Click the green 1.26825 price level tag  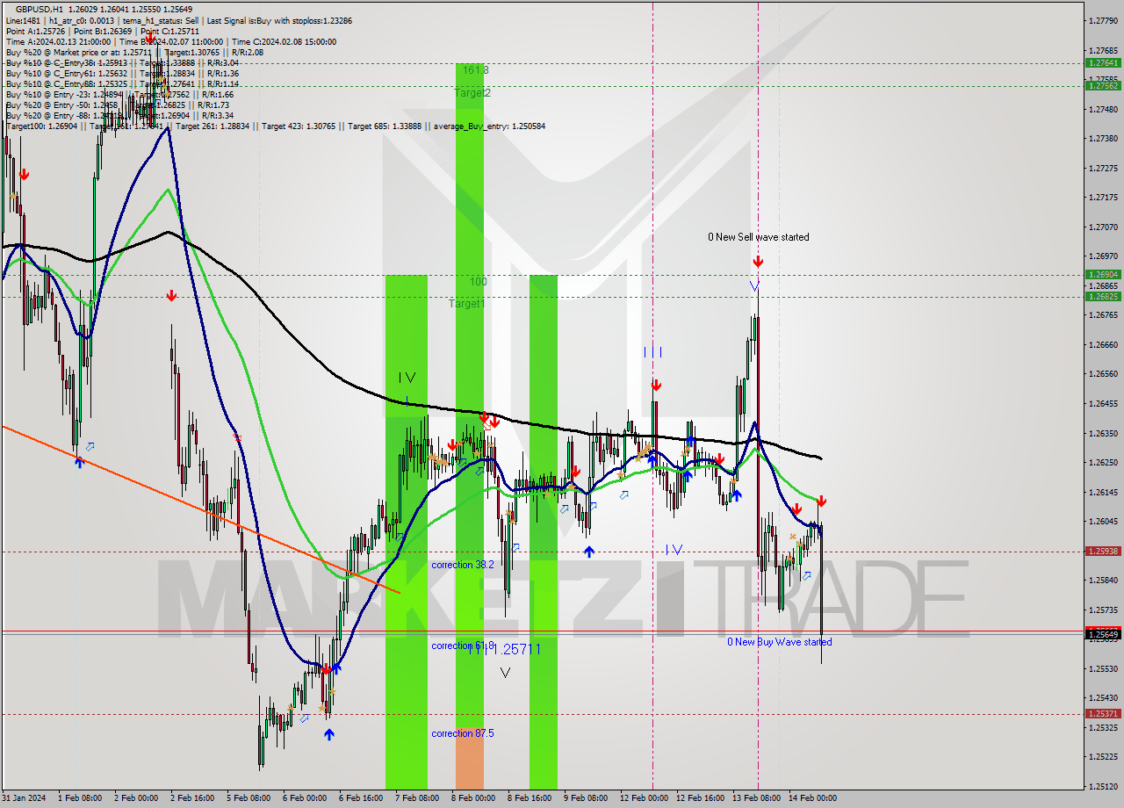pyautogui.click(x=1102, y=296)
